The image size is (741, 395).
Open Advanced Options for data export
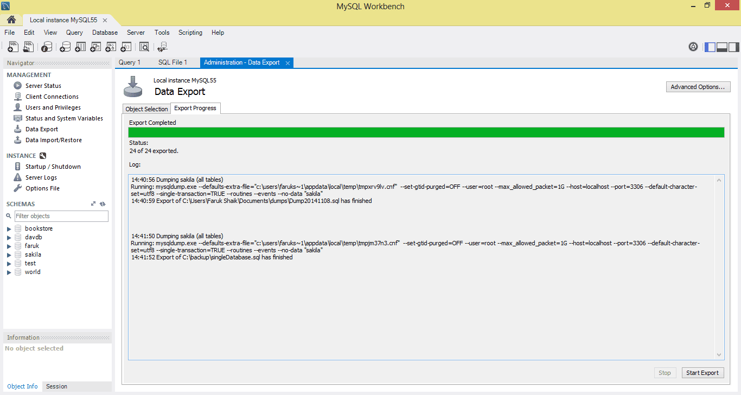698,87
